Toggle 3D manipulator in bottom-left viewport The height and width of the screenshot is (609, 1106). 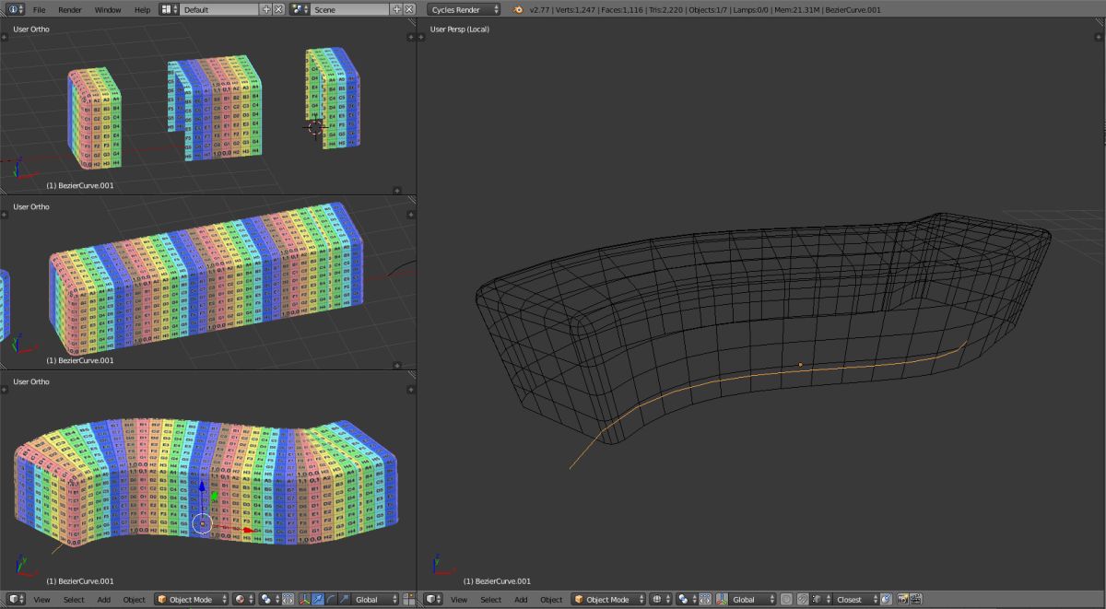(x=305, y=600)
